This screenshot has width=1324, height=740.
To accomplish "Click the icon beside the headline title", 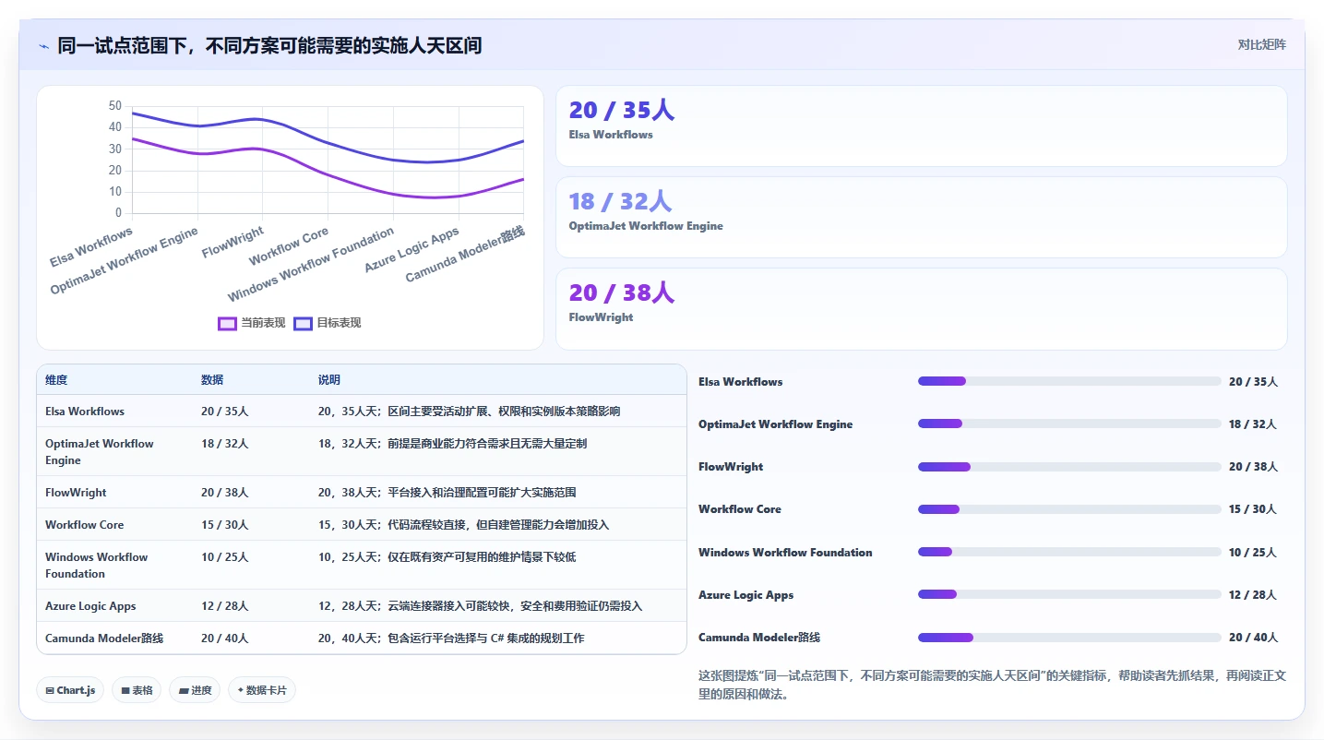I will click(x=43, y=46).
